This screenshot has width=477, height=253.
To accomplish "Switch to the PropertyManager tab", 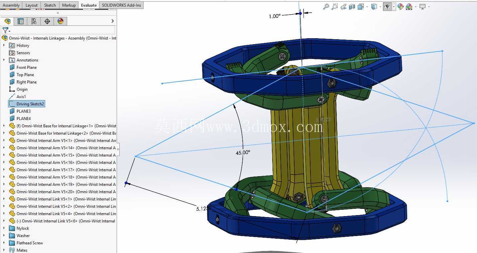I will click(x=21, y=21).
